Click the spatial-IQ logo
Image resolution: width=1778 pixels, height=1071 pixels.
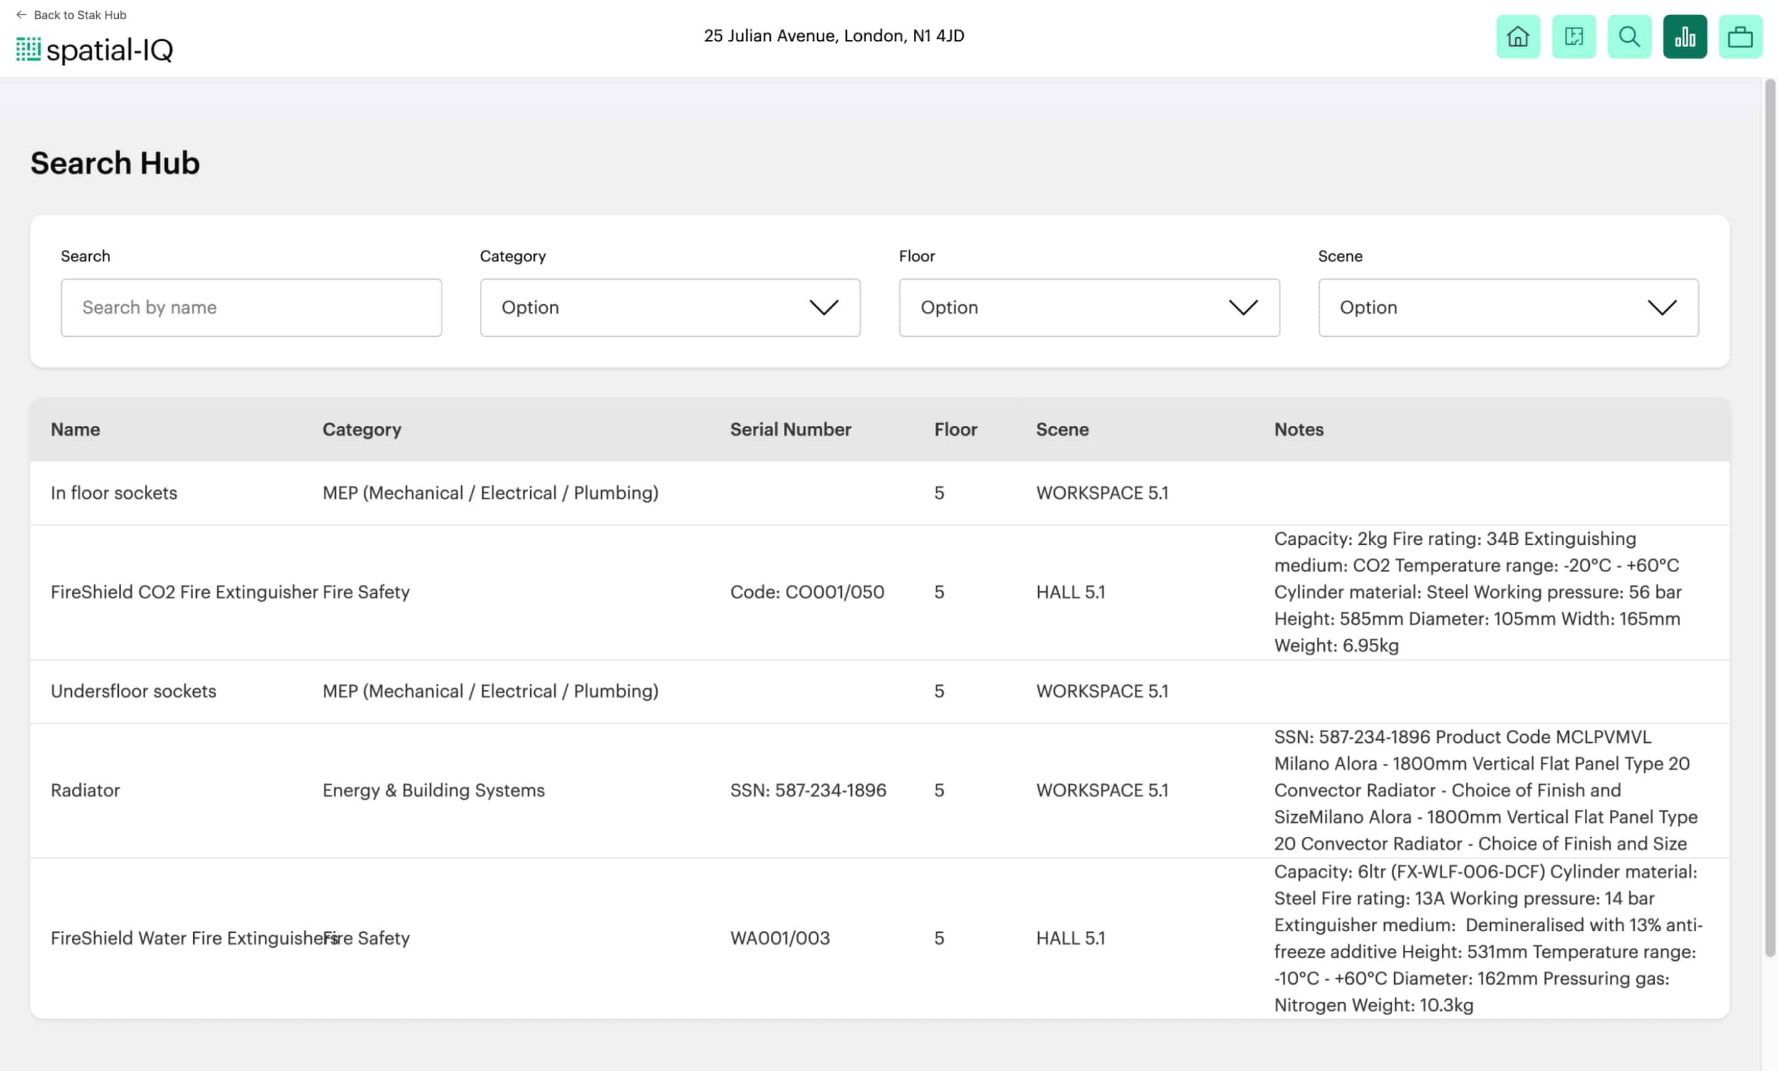pyautogui.click(x=95, y=50)
